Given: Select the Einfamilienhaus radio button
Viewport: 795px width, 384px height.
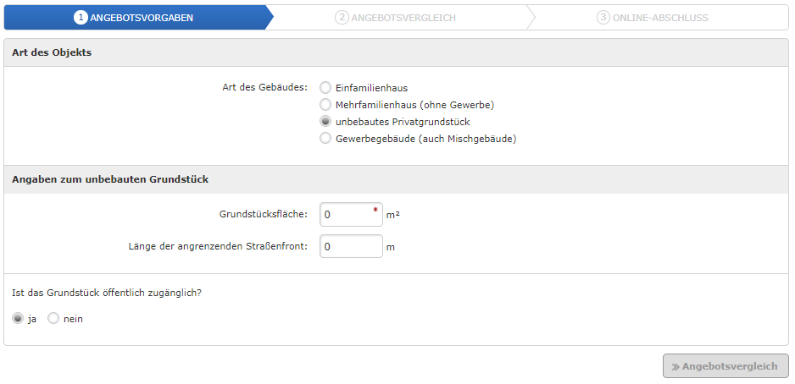Looking at the screenshot, I should [325, 88].
